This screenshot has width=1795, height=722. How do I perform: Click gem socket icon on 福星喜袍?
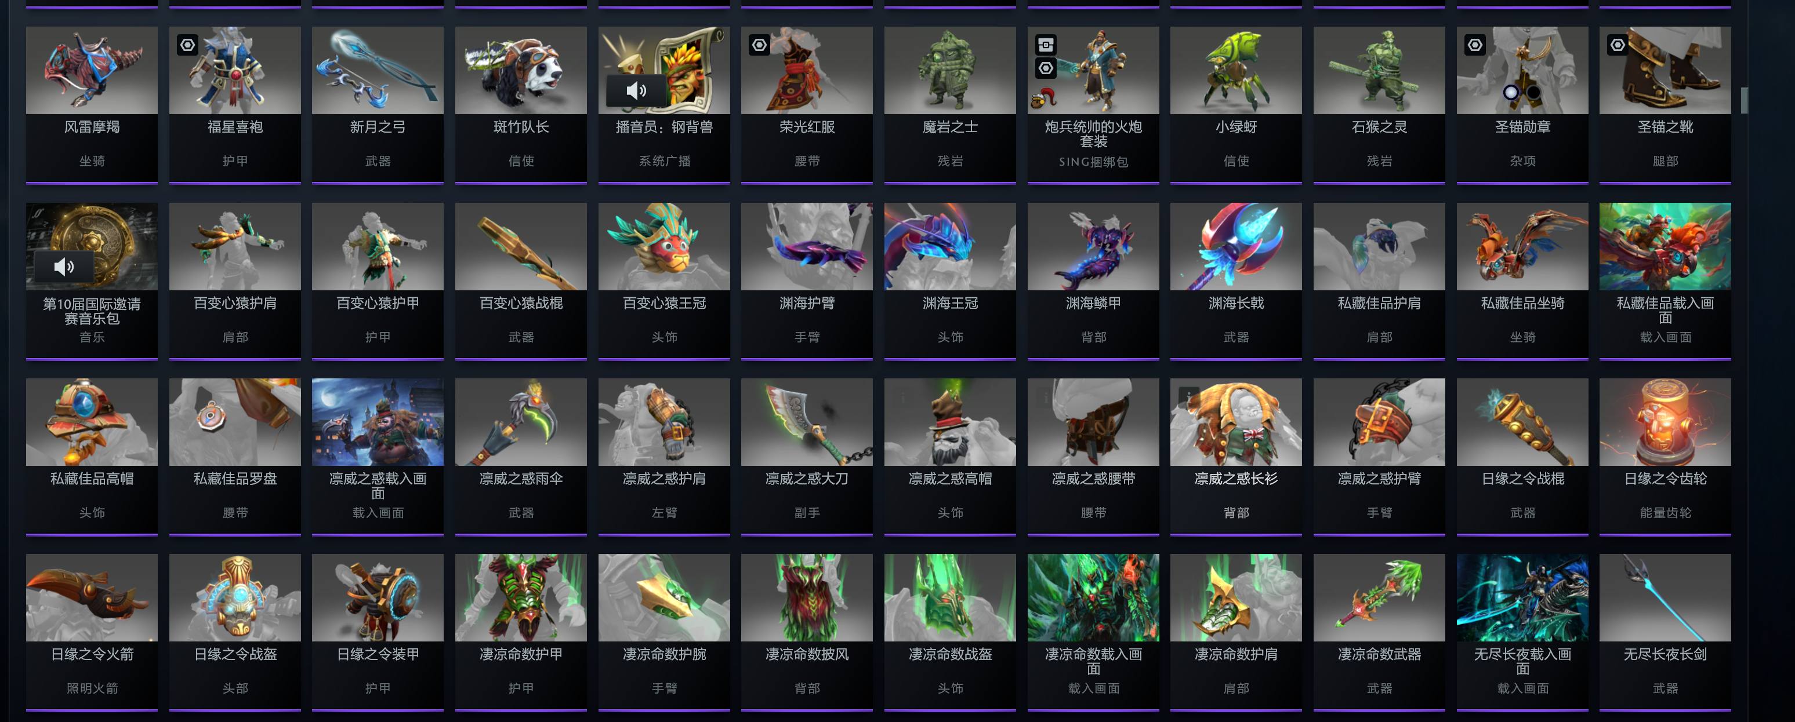click(187, 45)
